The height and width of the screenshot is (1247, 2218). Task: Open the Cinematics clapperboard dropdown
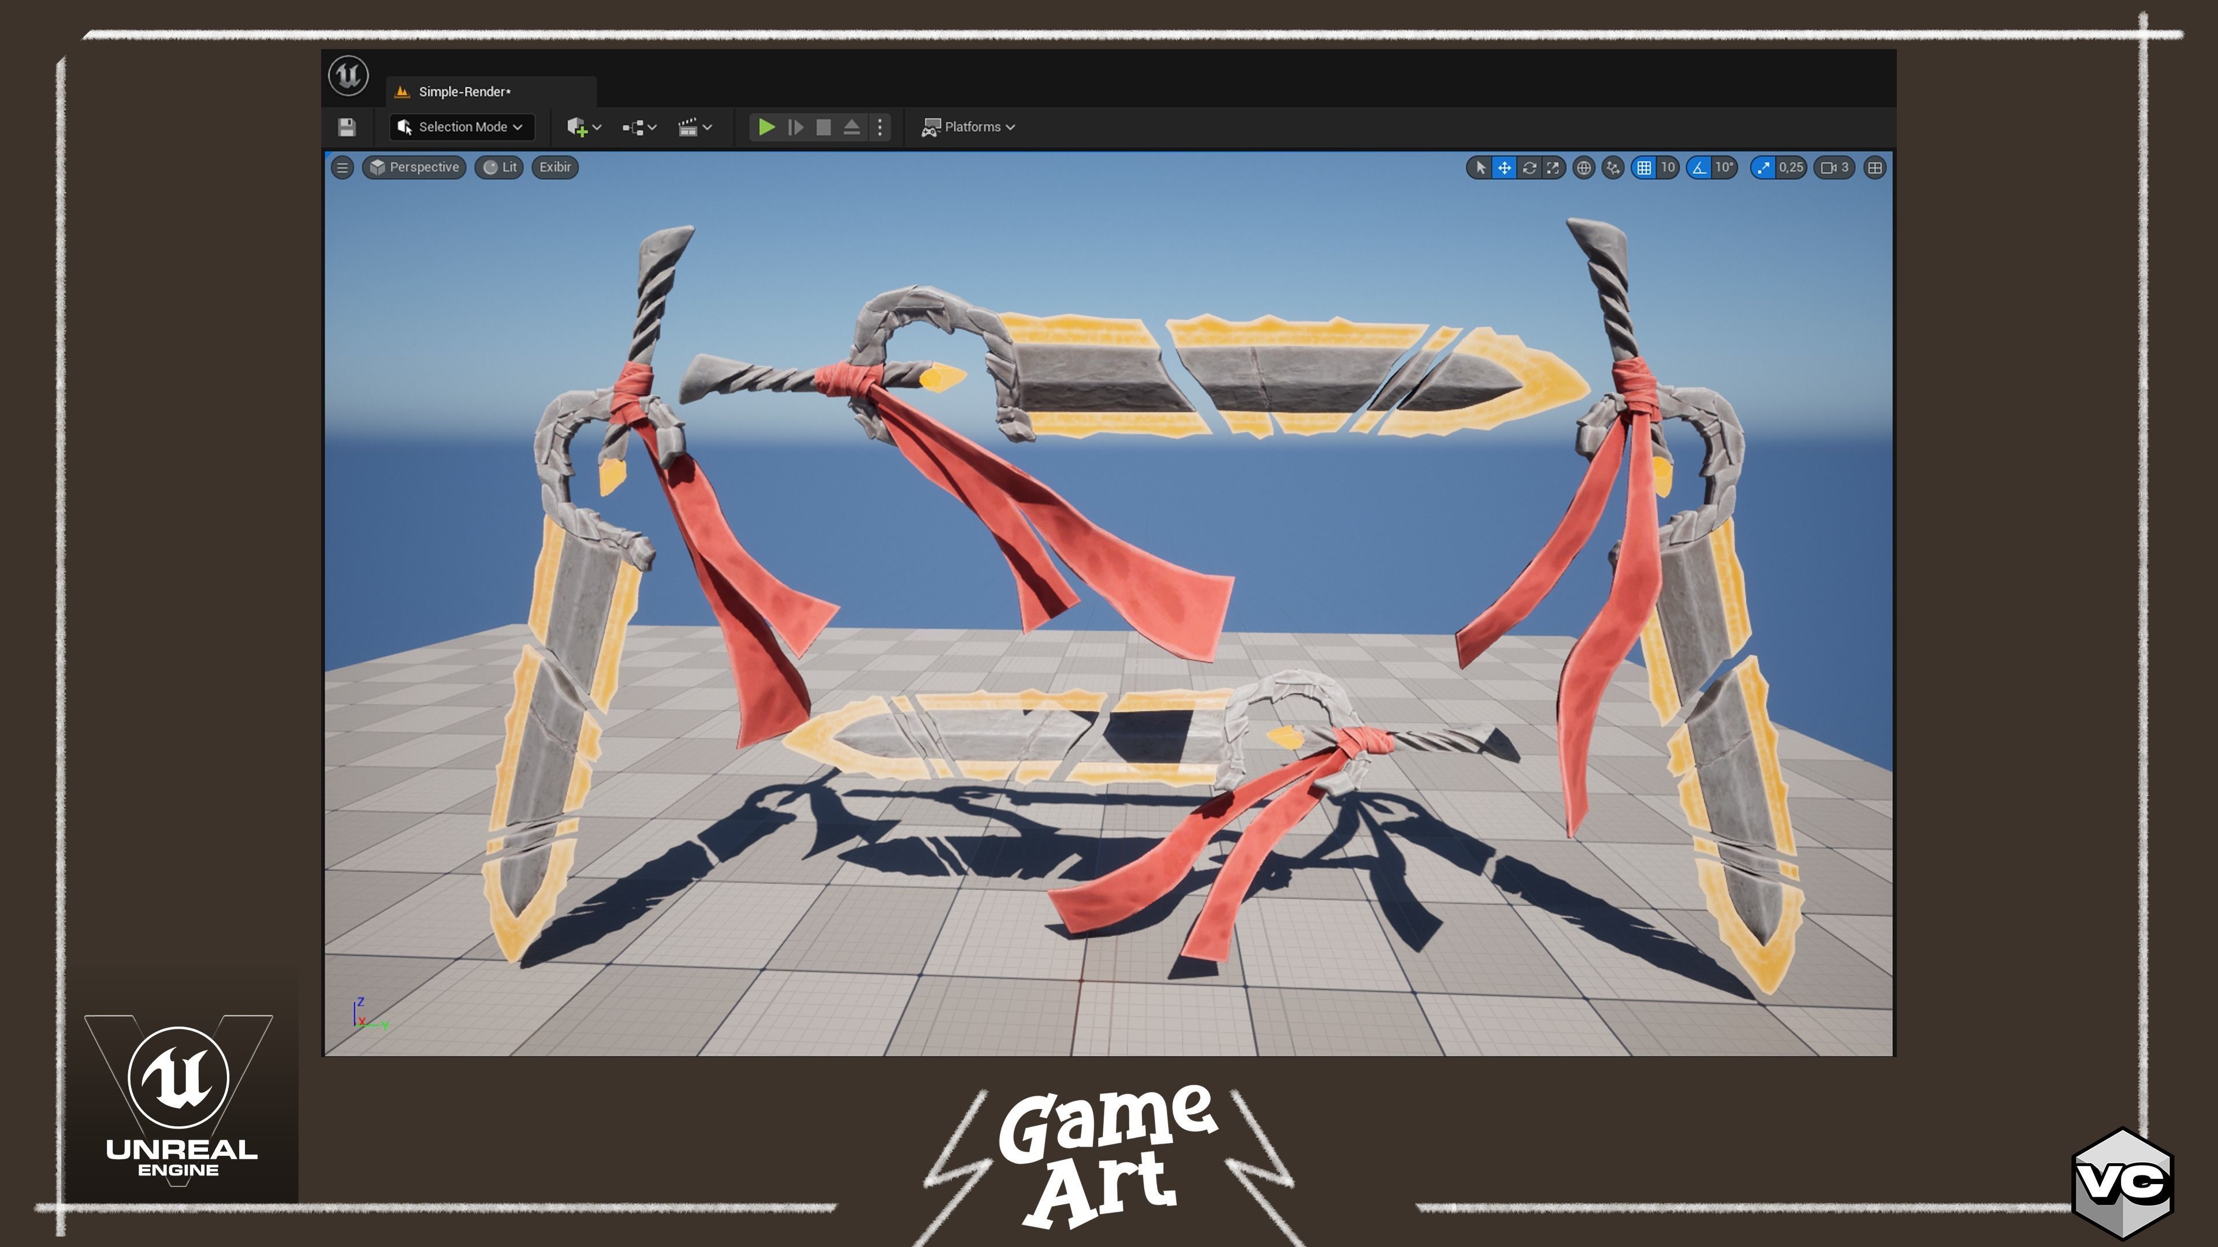[694, 128]
